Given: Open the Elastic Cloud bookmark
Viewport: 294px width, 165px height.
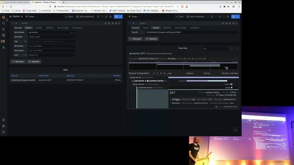Looking at the screenshot, I should coord(134,11).
